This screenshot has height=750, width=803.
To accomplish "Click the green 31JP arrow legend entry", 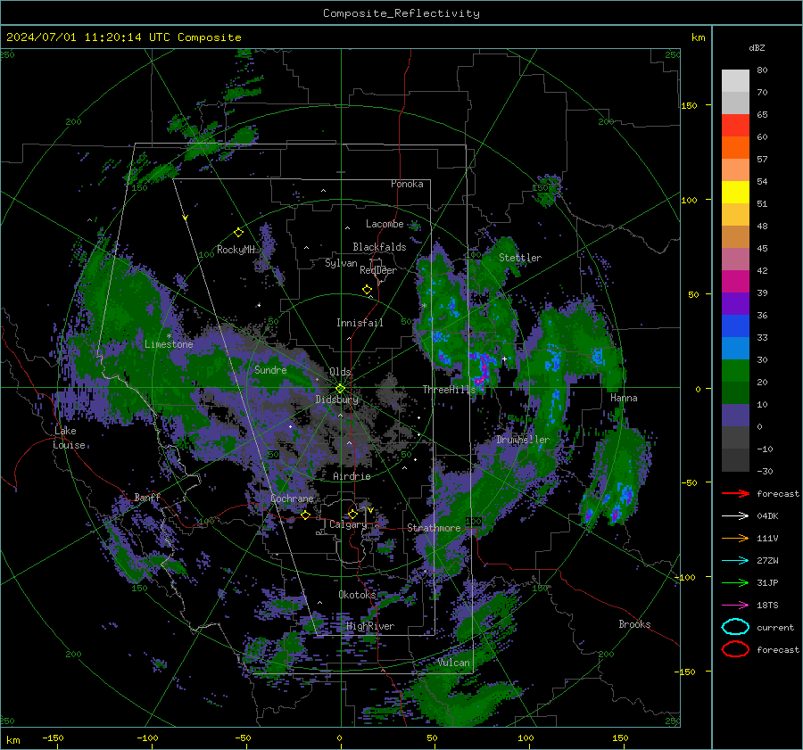I will click(x=735, y=582).
